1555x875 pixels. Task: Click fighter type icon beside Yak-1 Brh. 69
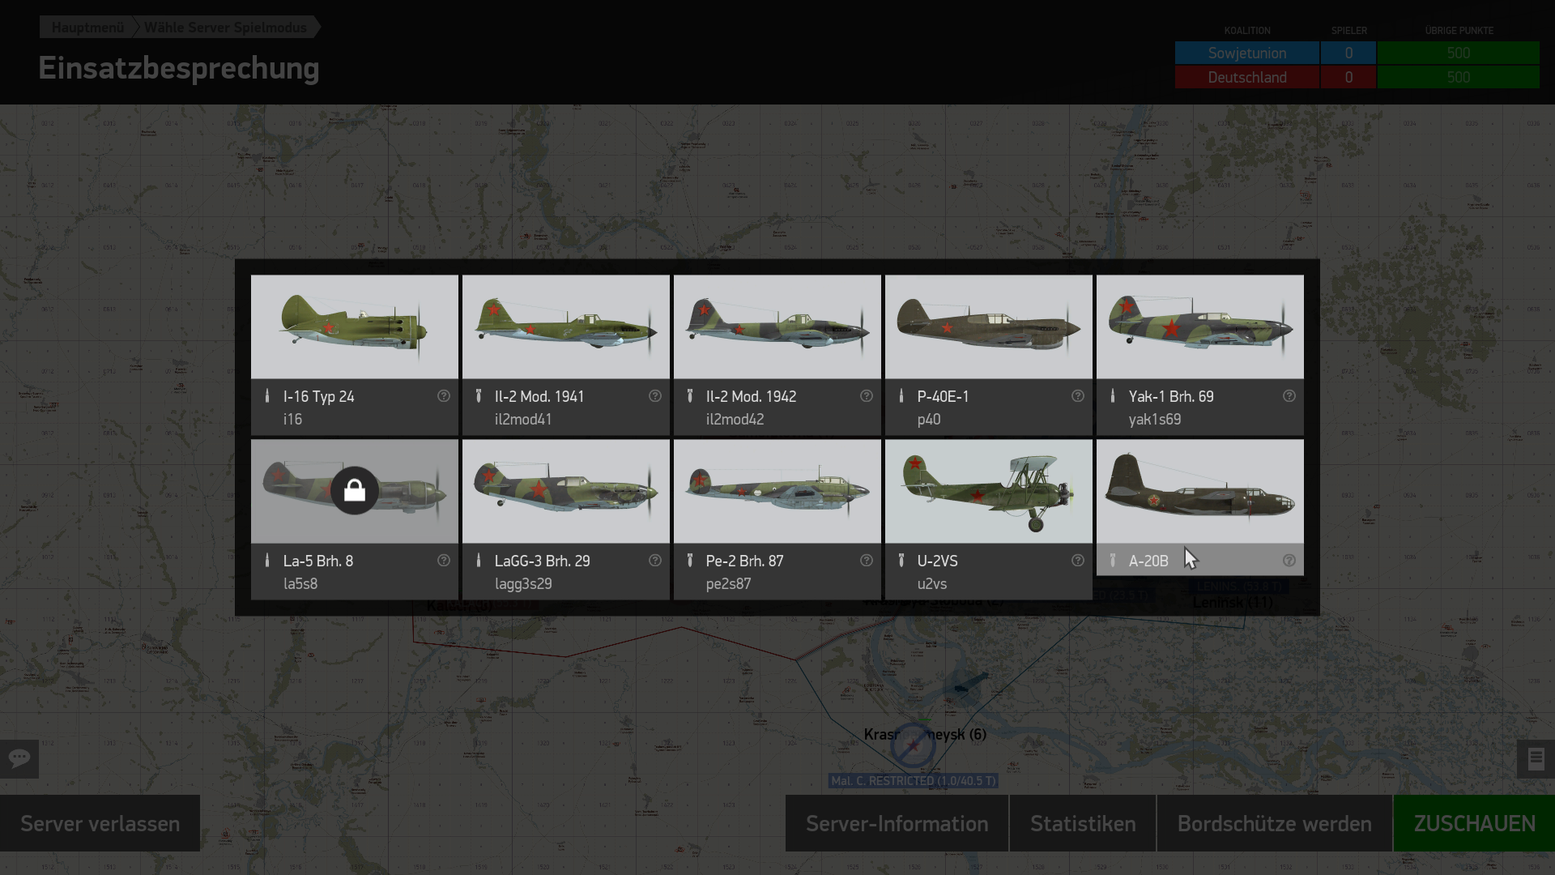coord(1113,396)
